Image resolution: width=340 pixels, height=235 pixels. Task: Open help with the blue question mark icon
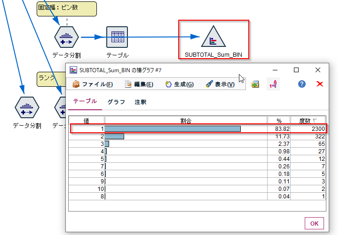pyautogui.click(x=301, y=84)
